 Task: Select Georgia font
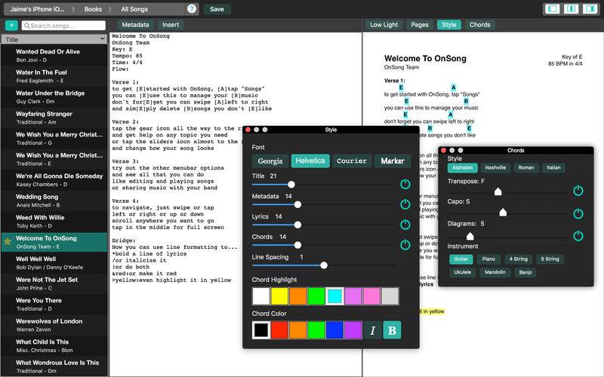point(270,161)
